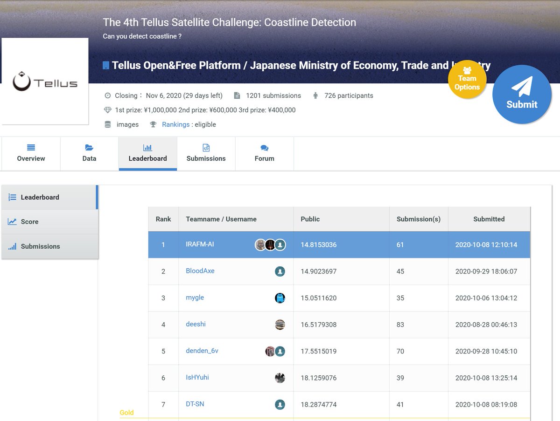Click the Overview list icon
Screen dimensions: 560x421
(x=31, y=148)
